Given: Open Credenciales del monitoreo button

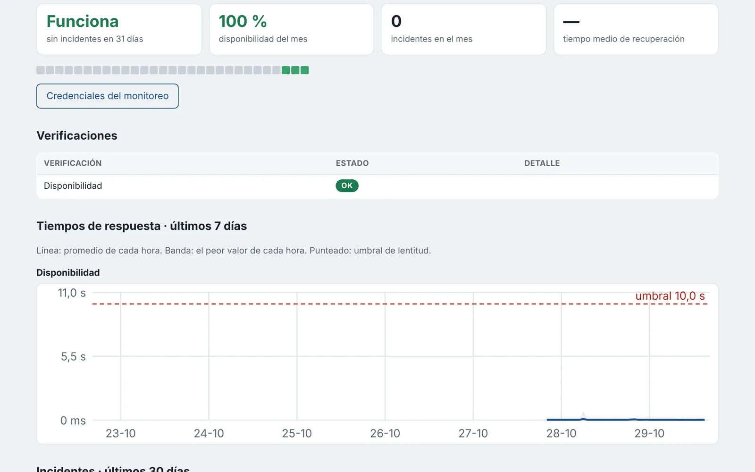Looking at the screenshot, I should tap(108, 96).
